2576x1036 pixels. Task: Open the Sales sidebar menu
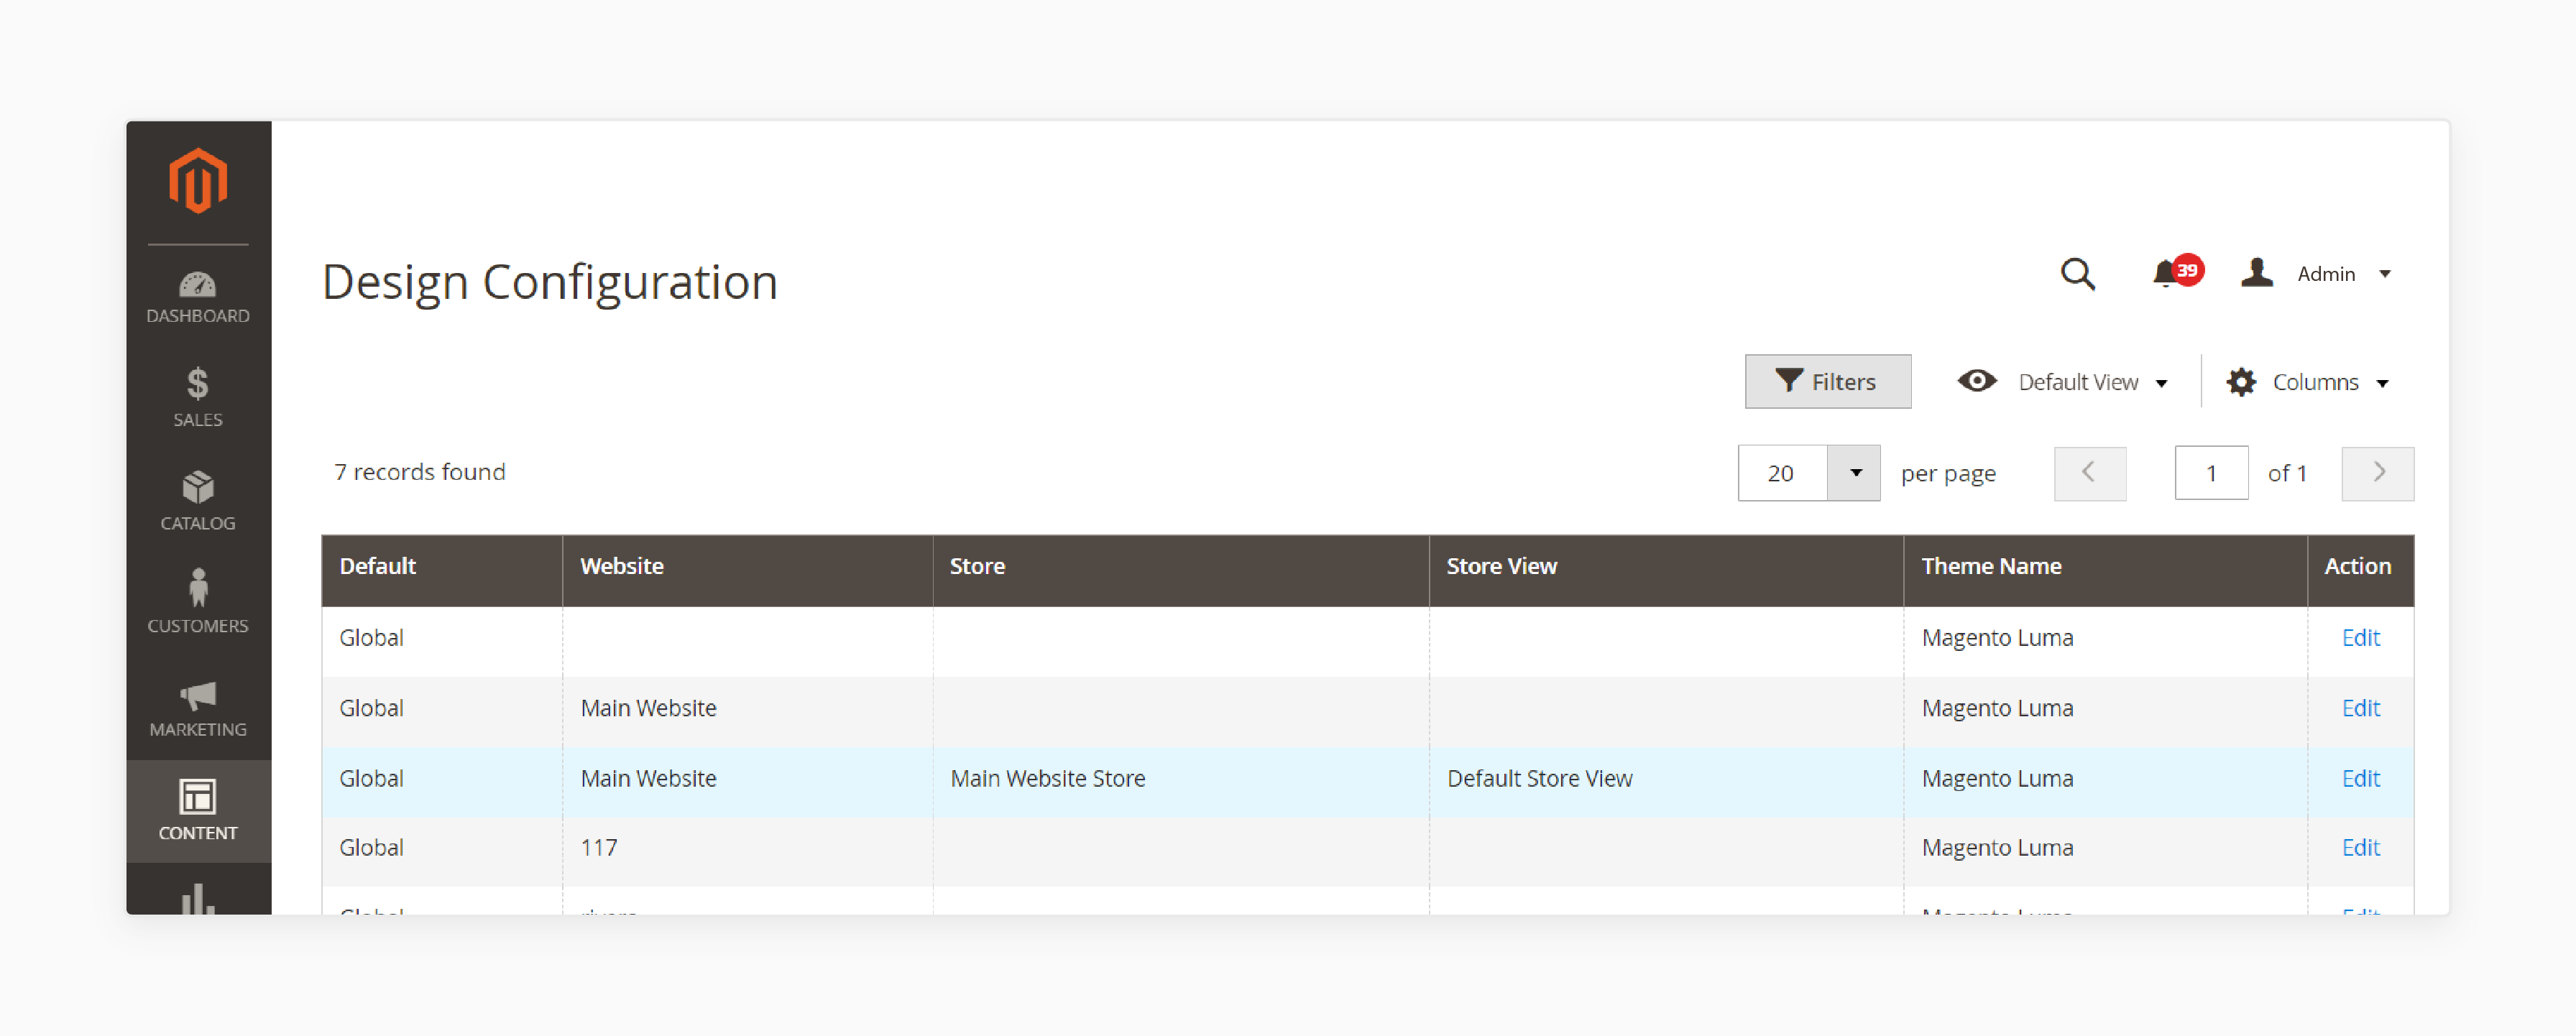click(198, 397)
